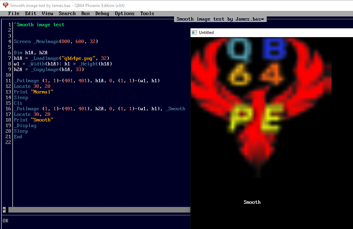The width and height of the screenshot is (353, 229).
Task: Click the smoothed QB64PE phoenix image
Action: (x=261, y=107)
